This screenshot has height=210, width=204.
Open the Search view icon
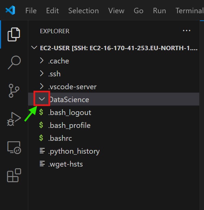[14, 62]
